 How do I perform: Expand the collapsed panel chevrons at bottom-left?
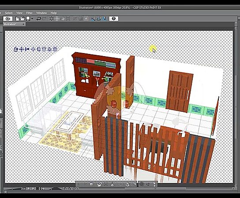[5, 192]
